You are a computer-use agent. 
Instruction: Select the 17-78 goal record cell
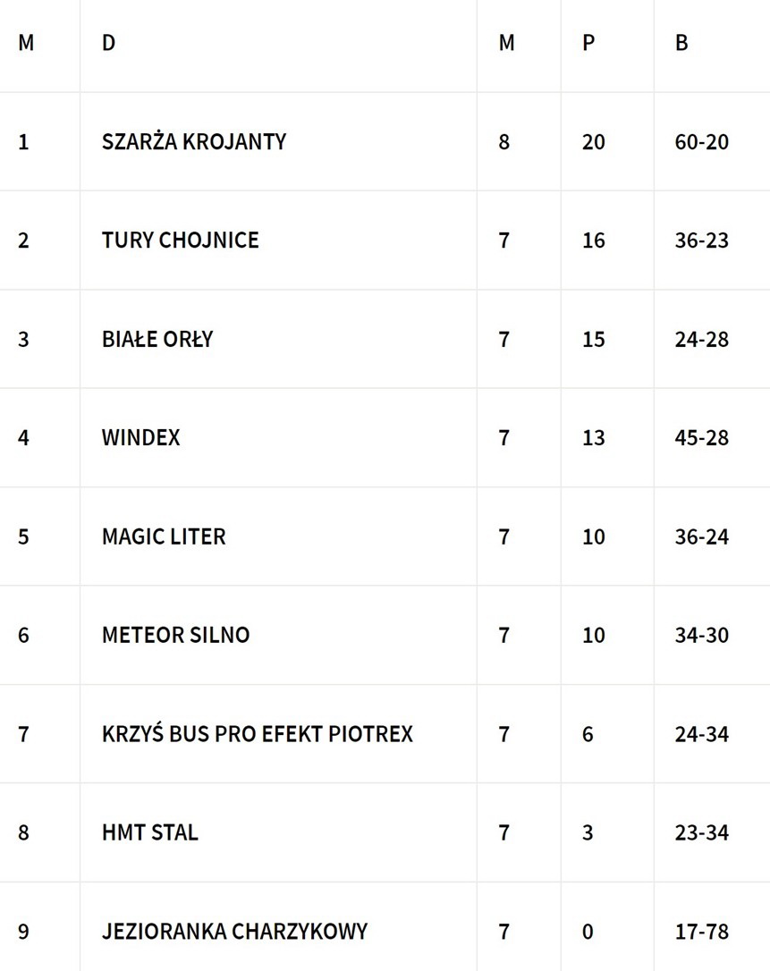702,932
